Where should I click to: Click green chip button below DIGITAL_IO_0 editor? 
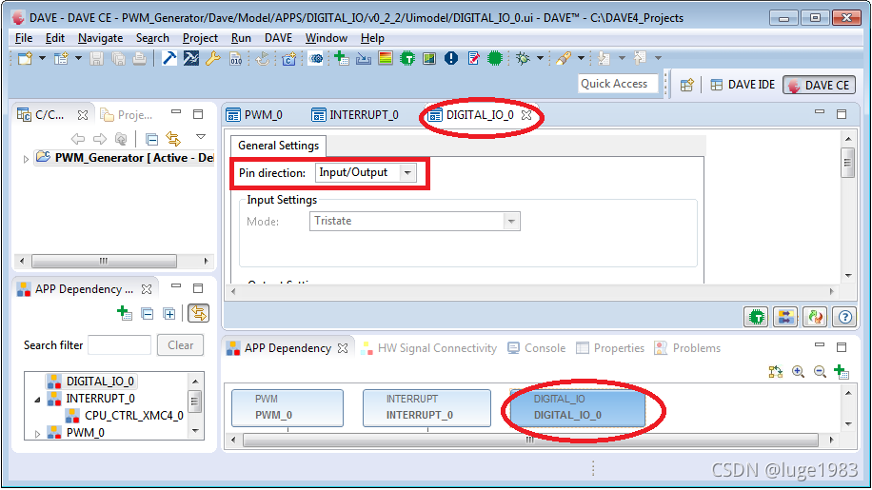(x=756, y=317)
